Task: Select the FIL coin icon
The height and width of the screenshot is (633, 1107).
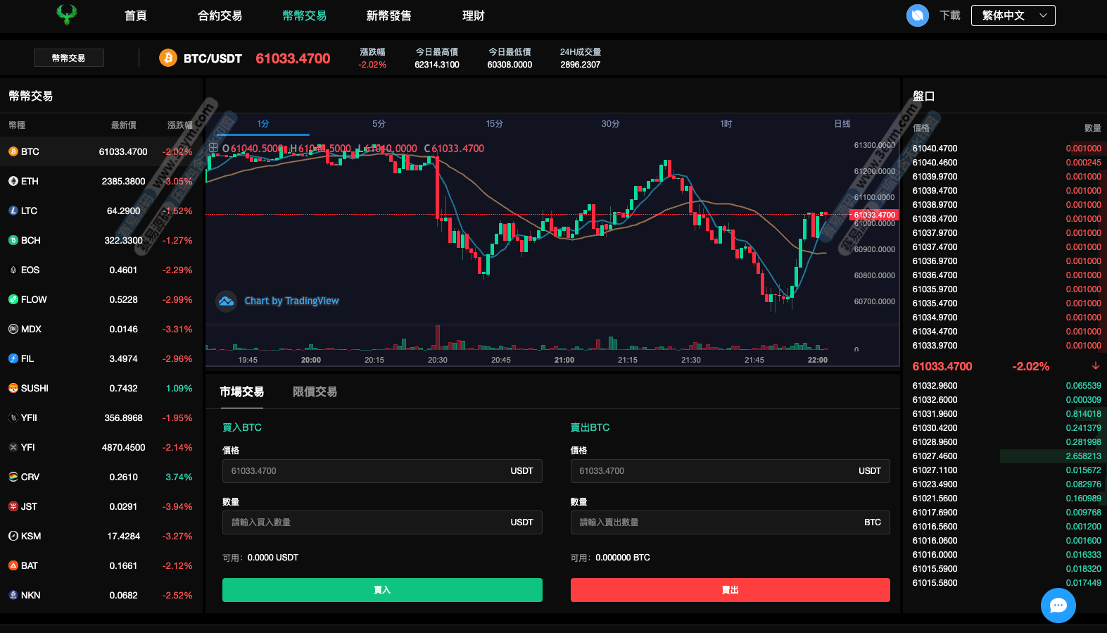Action: click(13, 358)
